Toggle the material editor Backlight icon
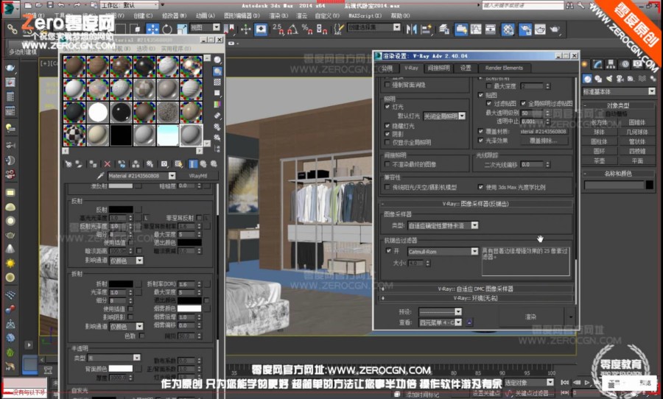Screen dimensions: 663x399 pyautogui.click(x=218, y=71)
